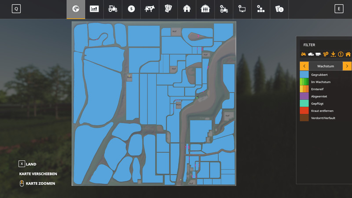Click the Wachstum overlay selector label

[326, 66]
